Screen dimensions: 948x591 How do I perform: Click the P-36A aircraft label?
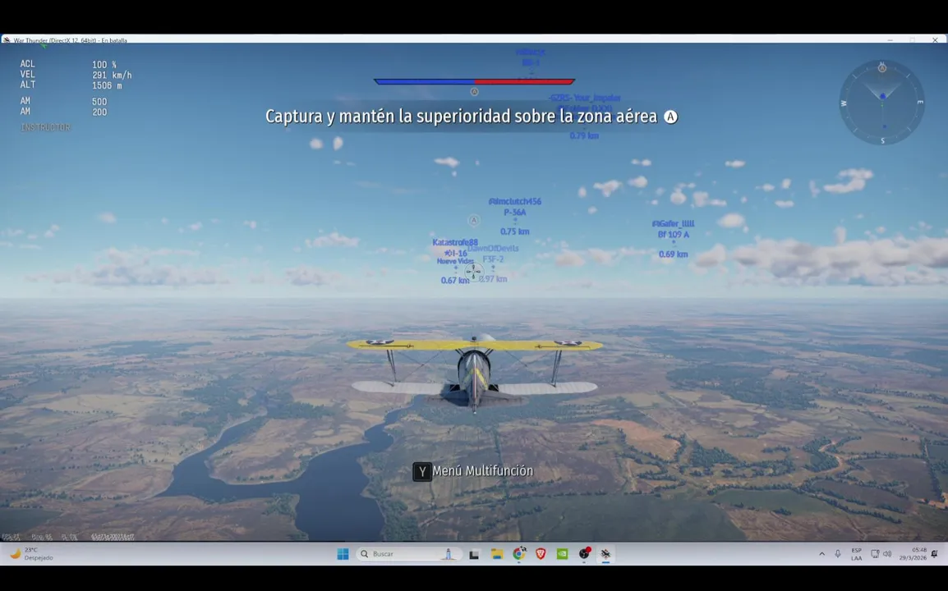[x=514, y=212]
